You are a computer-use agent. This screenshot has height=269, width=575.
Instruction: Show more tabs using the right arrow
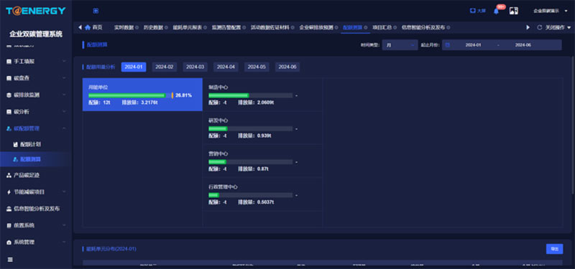point(528,27)
